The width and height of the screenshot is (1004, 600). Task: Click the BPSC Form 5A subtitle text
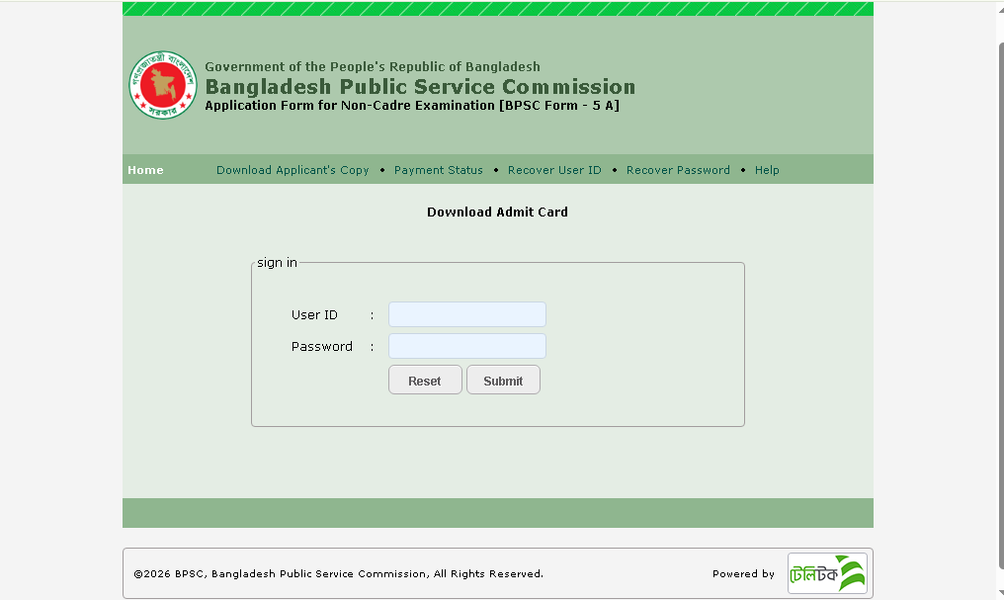416,105
